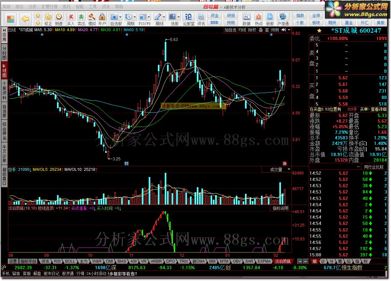Open the 测速 speed test icon
This screenshot has width=391, height=281.
[x=59, y=19]
